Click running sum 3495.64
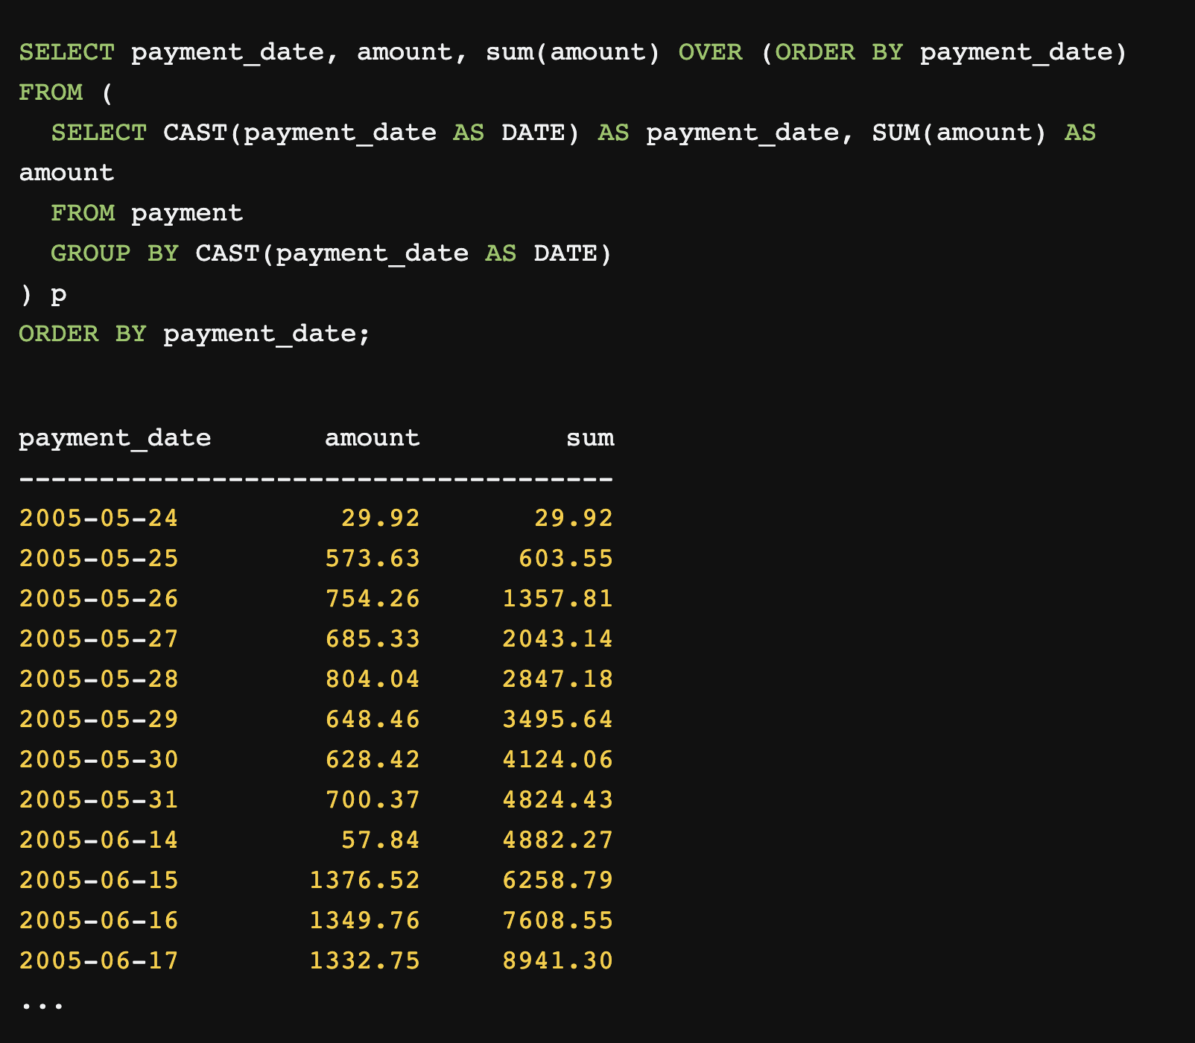Screen dimensions: 1195x1043 tap(558, 719)
